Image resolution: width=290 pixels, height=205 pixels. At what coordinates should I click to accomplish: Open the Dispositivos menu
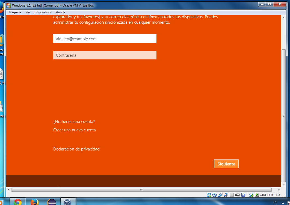click(43, 12)
